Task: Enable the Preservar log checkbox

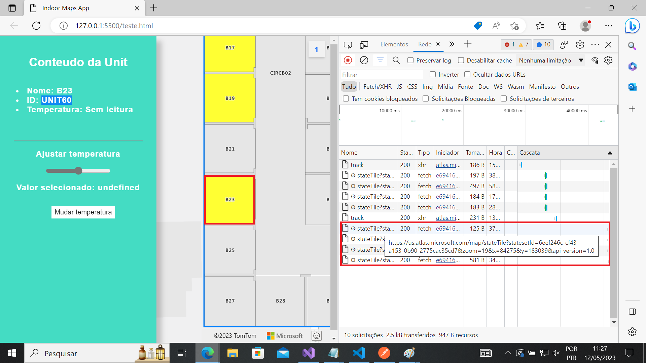Action: (410, 60)
